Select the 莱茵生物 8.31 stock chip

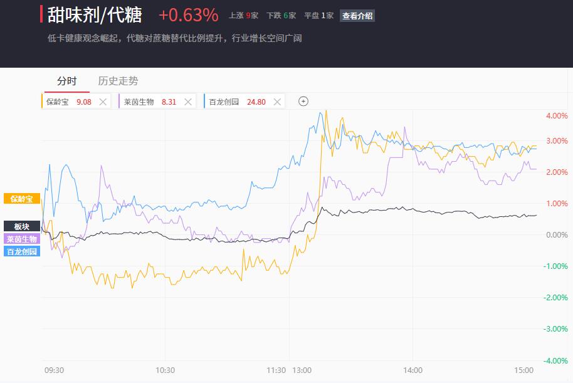tap(150, 102)
